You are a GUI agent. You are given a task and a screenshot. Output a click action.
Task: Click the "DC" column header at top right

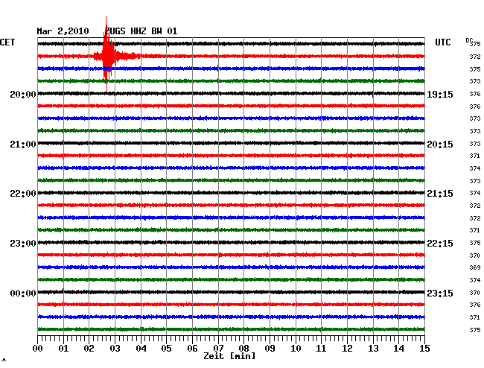click(469, 40)
